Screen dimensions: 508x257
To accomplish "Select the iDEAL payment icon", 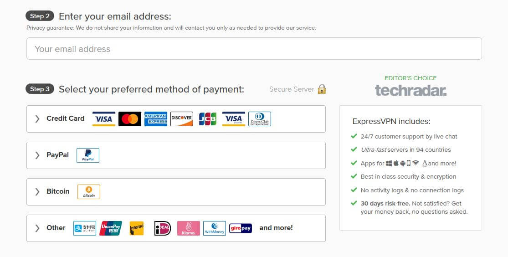I will tap(162, 228).
